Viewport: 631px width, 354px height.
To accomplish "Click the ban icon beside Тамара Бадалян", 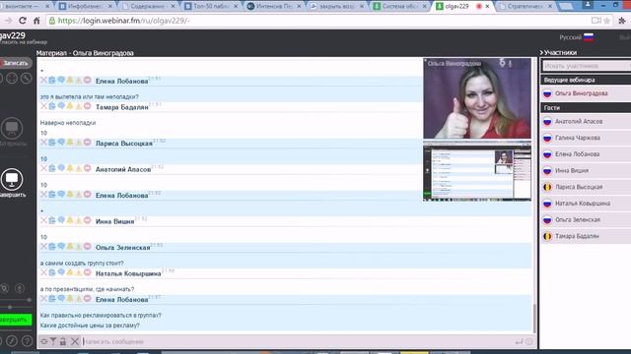I will tap(88, 106).
